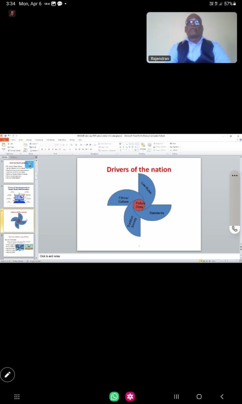Click the PowerPoint File tab

click(4, 140)
